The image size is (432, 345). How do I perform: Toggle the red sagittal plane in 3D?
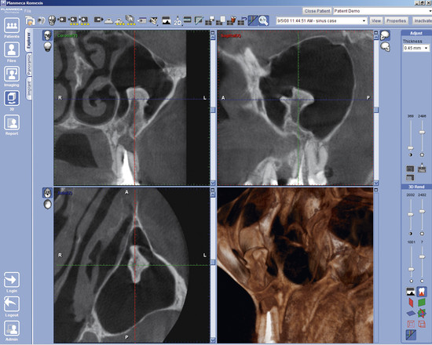click(411, 303)
